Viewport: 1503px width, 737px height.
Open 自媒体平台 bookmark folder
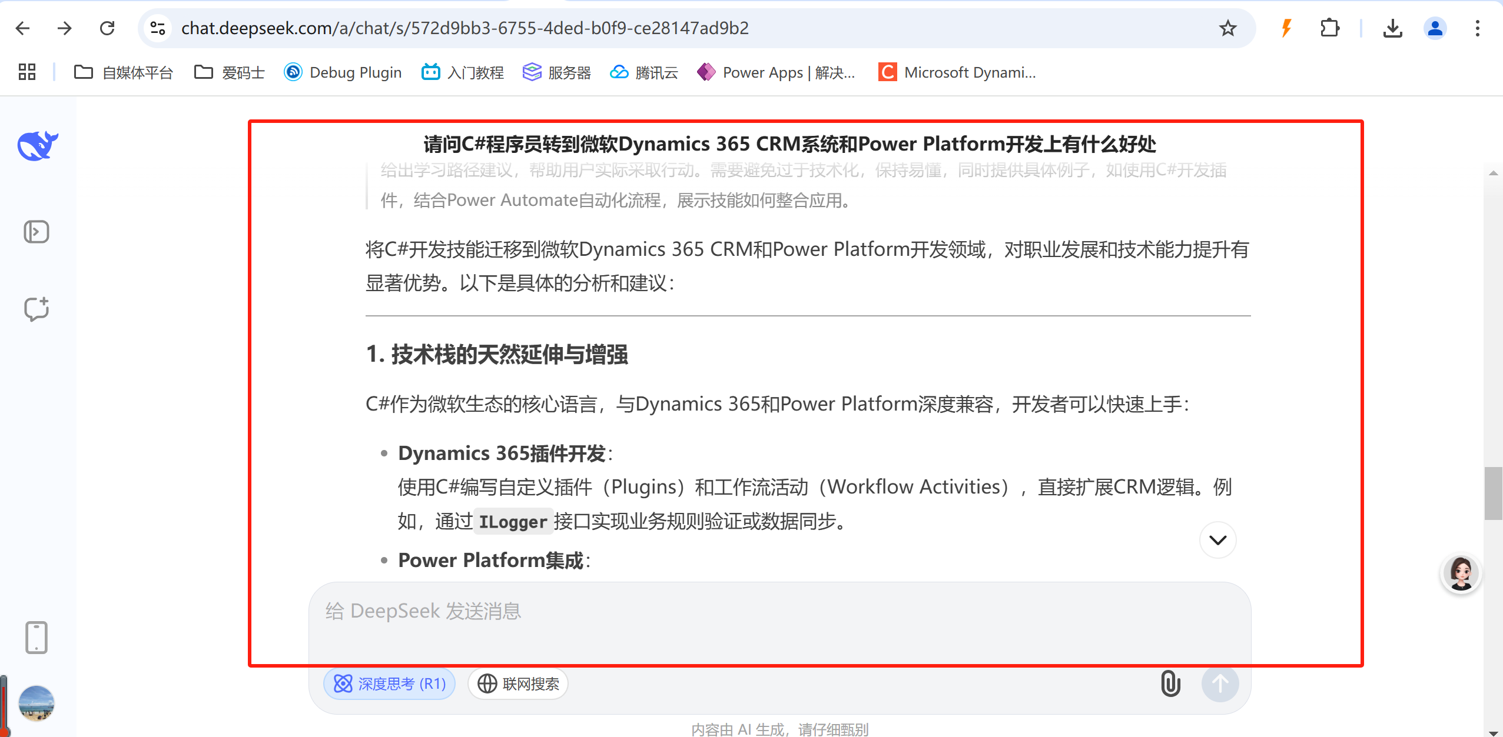[124, 72]
